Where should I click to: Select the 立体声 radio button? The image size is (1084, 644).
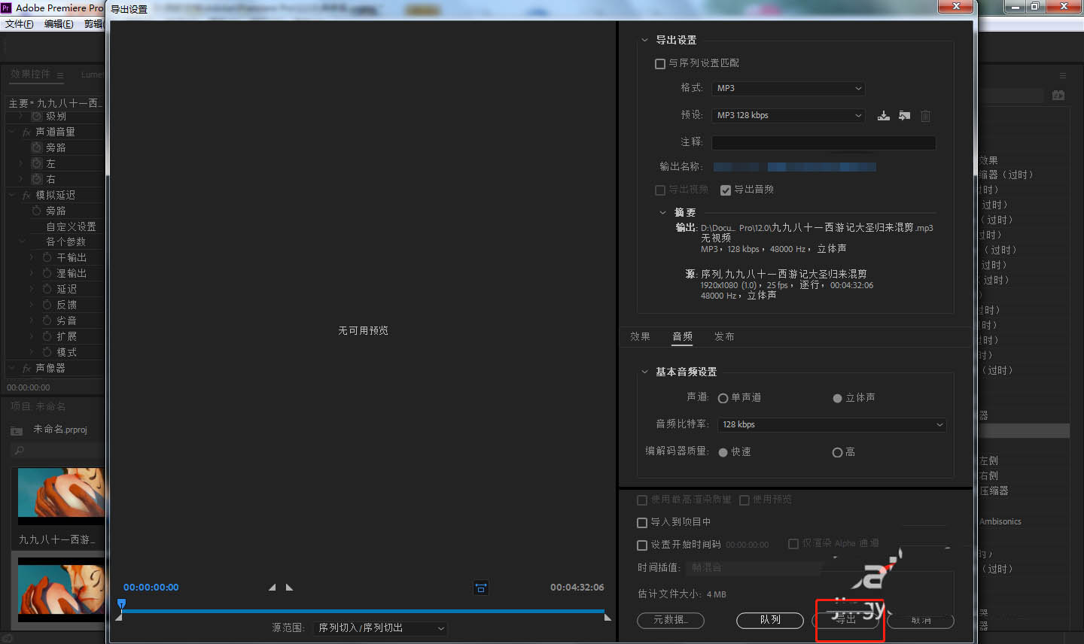pyautogui.click(x=837, y=398)
